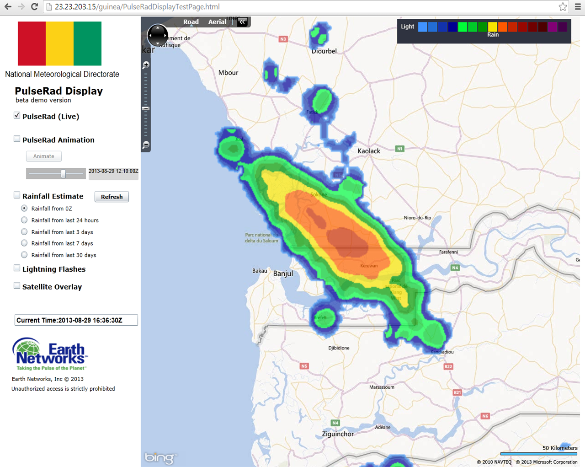585x467 pixels.
Task: Uncheck the PulseRad (Live) checkbox
Action: (x=17, y=115)
